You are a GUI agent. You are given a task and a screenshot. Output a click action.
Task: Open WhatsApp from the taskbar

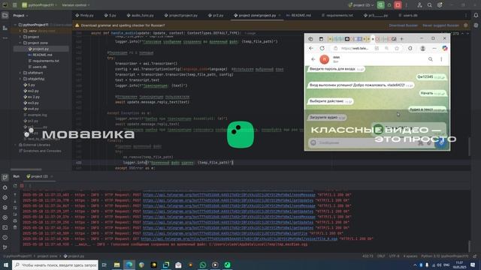[203, 265]
